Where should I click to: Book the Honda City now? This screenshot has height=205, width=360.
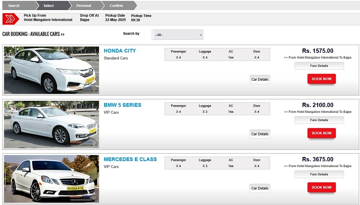[322, 79]
